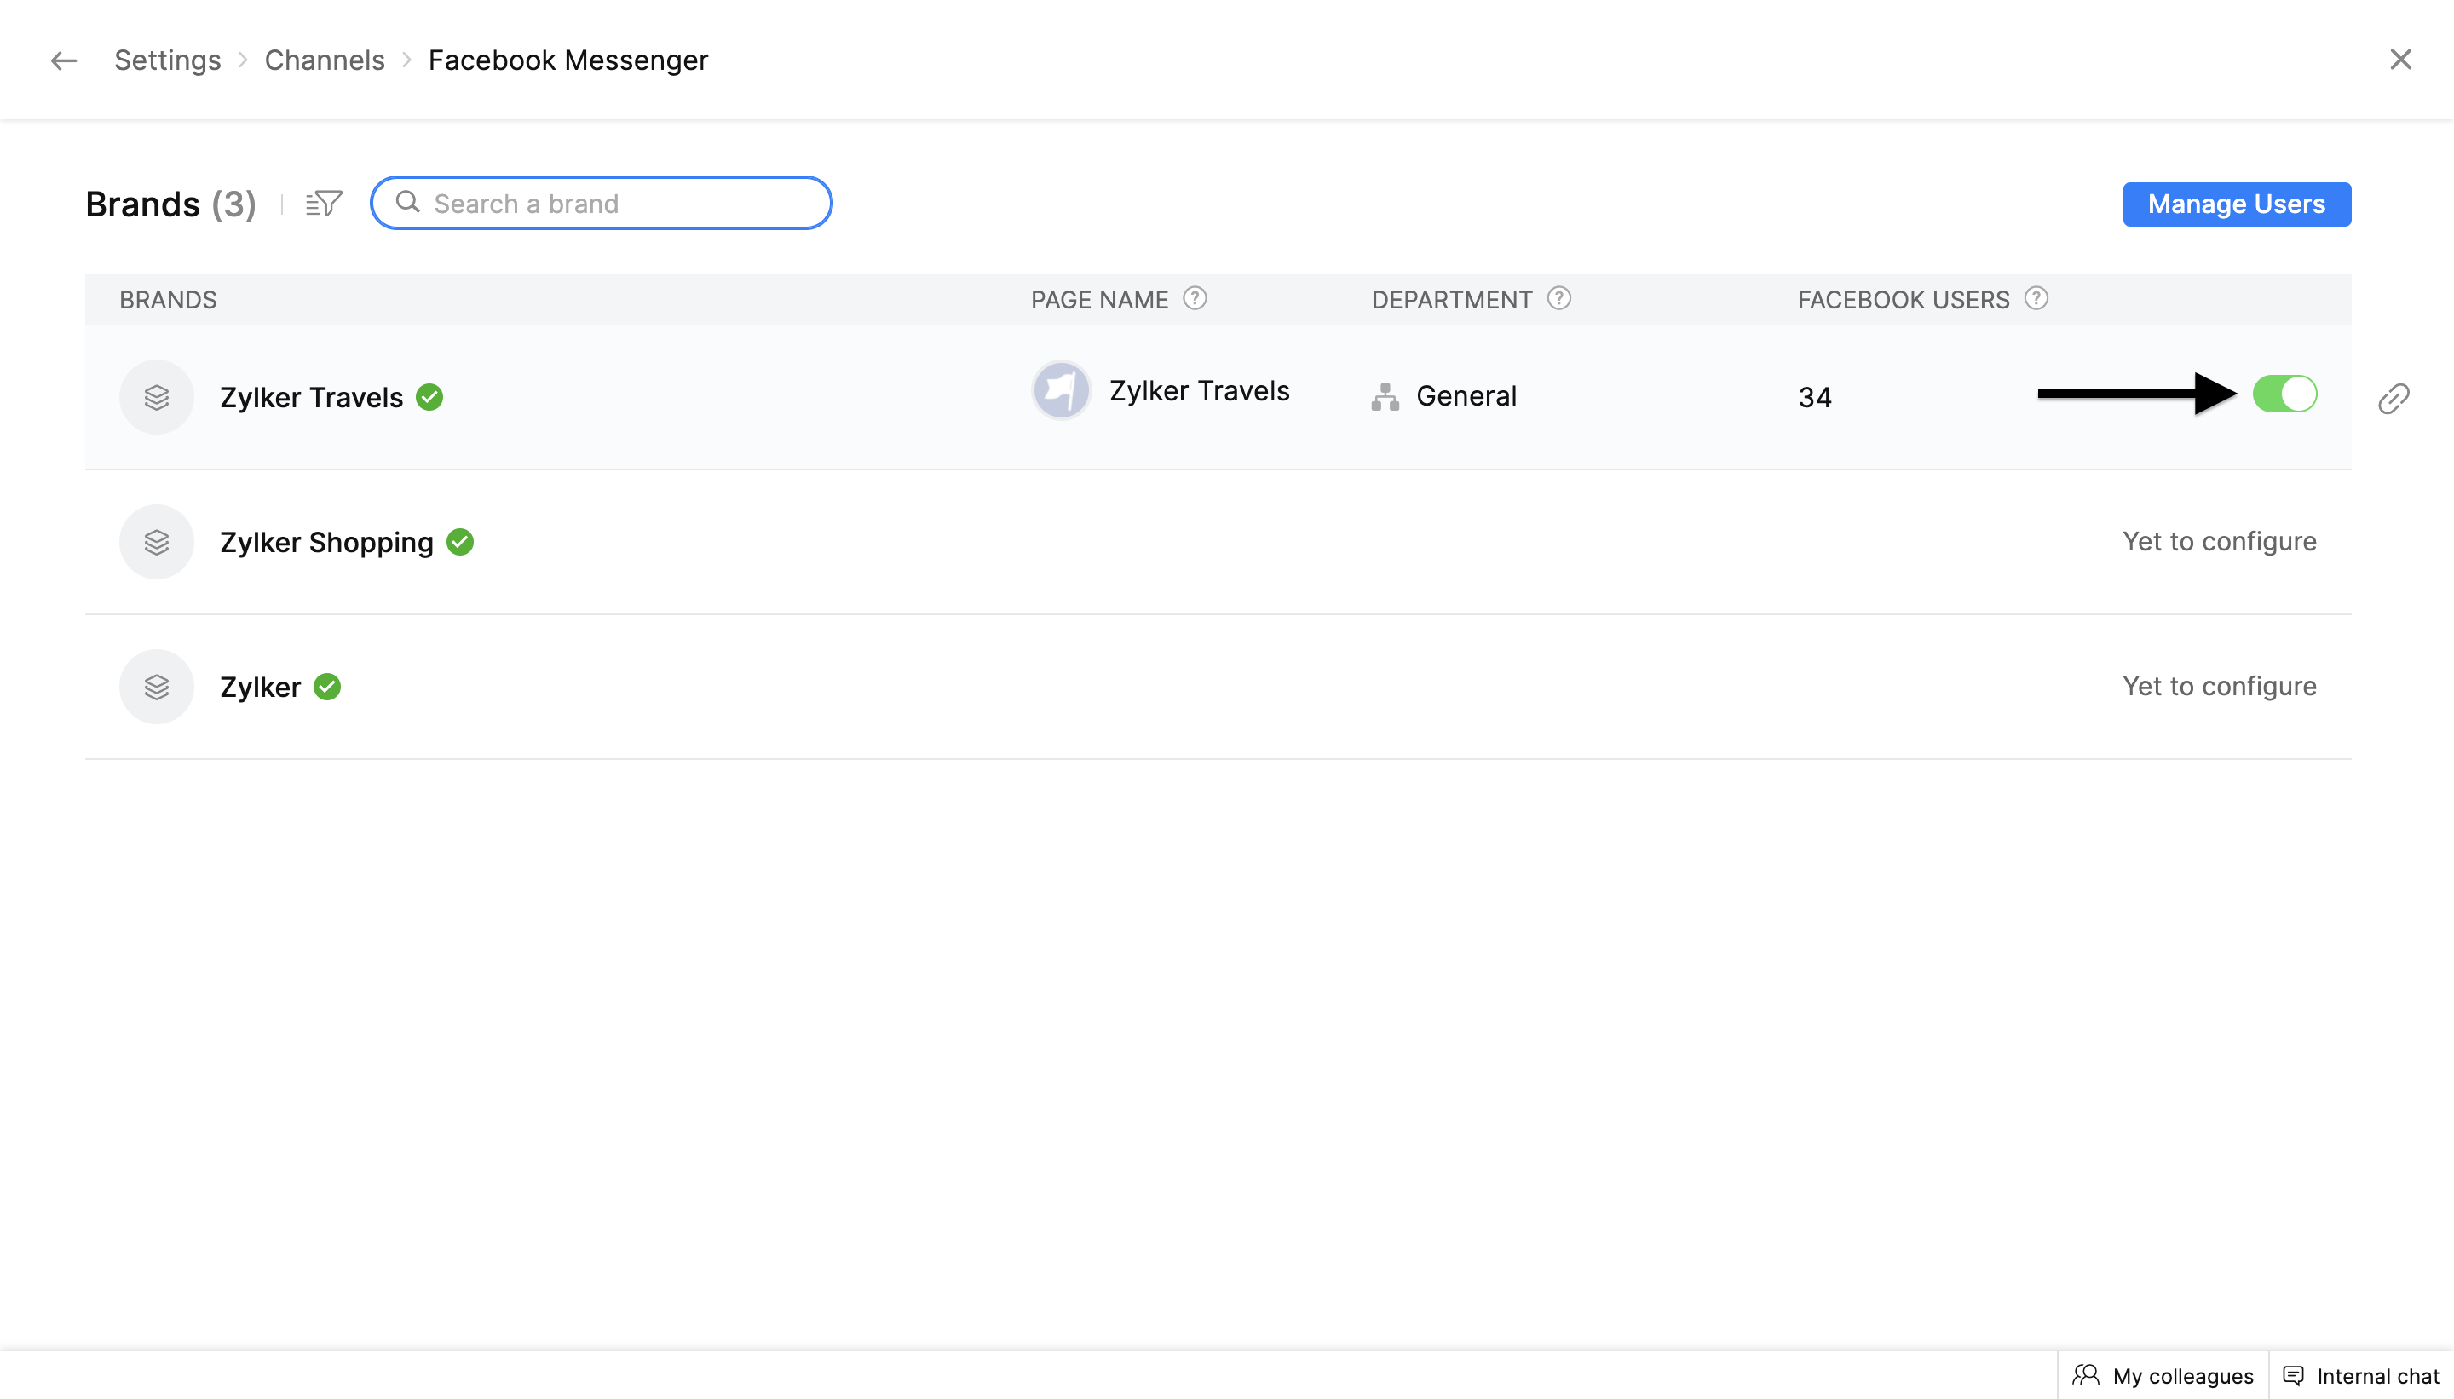The width and height of the screenshot is (2454, 1399).
Task: Go to Settings in the breadcrumb
Action: [x=167, y=60]
